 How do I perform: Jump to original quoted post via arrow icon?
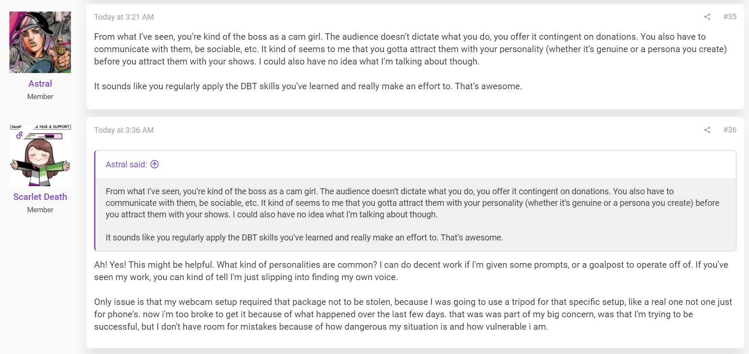point(155,164)
